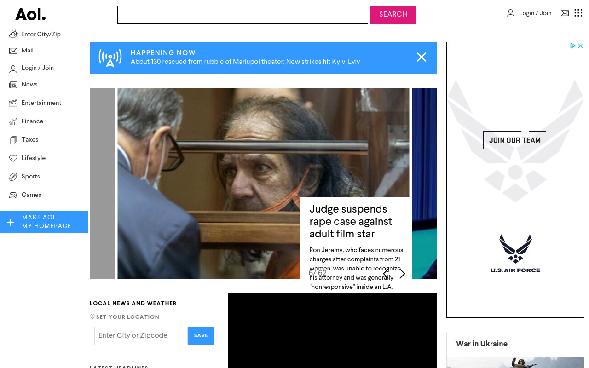Screen dimensions: 589x368
Task: Click Login / Join in the sidebar
Action: [38, 68]
